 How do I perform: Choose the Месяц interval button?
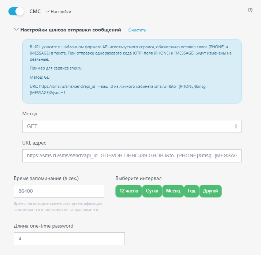(173, 191)
